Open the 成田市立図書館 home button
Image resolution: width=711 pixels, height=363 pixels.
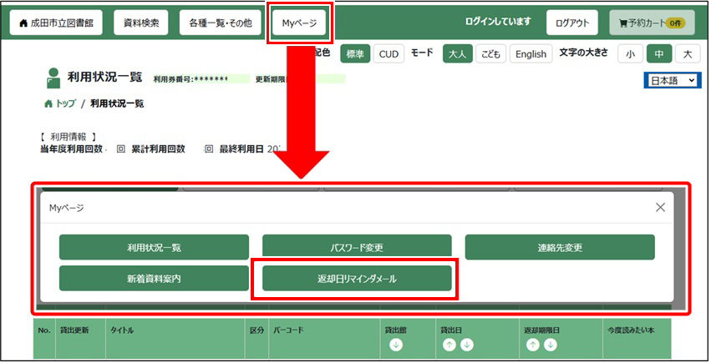click(x=56, y=23)
